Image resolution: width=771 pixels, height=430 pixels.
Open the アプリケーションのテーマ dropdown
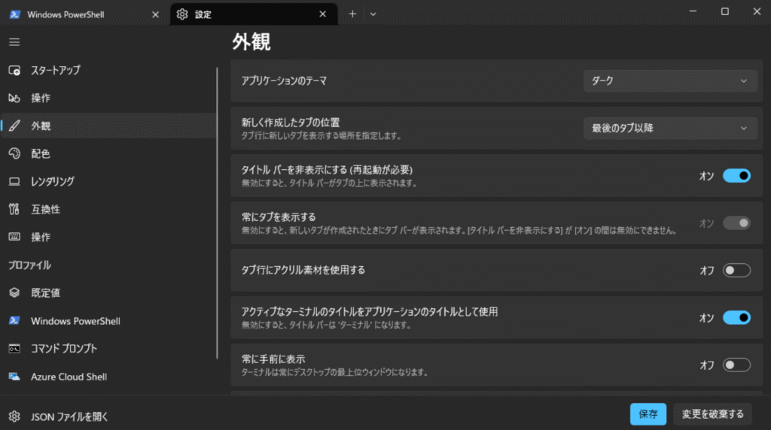(x=670, y=81)
